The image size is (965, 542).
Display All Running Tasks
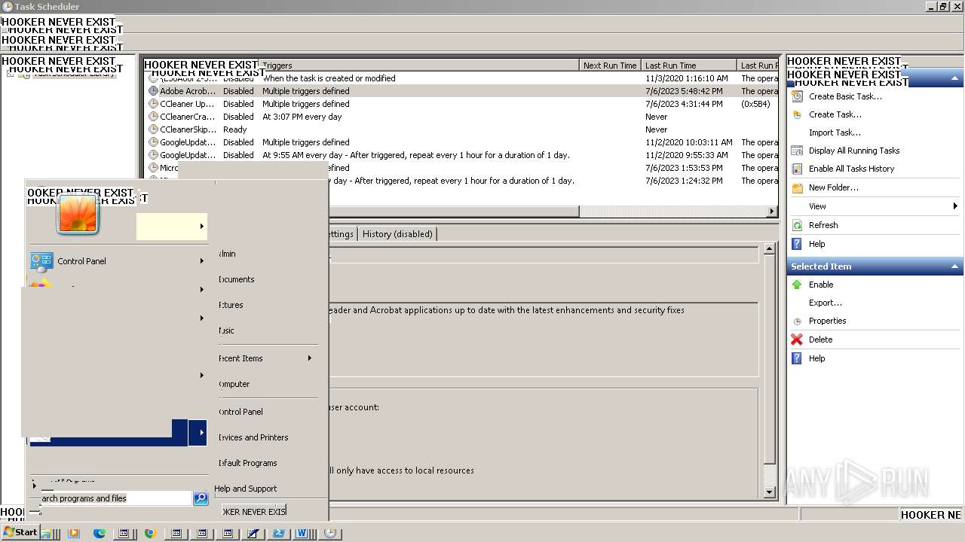854,151
